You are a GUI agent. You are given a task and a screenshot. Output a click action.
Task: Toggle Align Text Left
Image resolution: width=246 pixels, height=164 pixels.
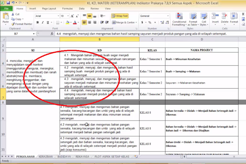coord(84,22)
